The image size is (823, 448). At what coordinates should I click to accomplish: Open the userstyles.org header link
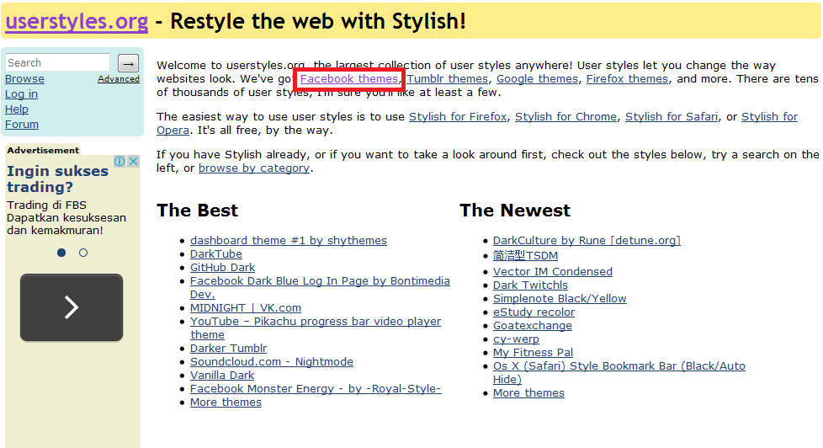coord(77,21)
